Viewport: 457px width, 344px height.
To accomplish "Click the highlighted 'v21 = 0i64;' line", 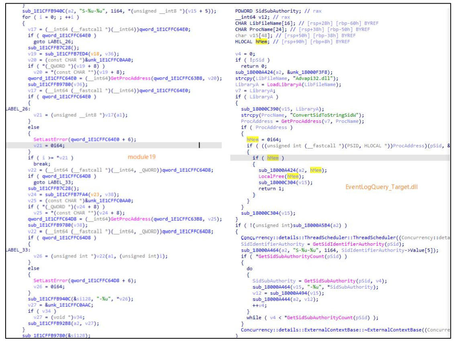I will (49, 146).
